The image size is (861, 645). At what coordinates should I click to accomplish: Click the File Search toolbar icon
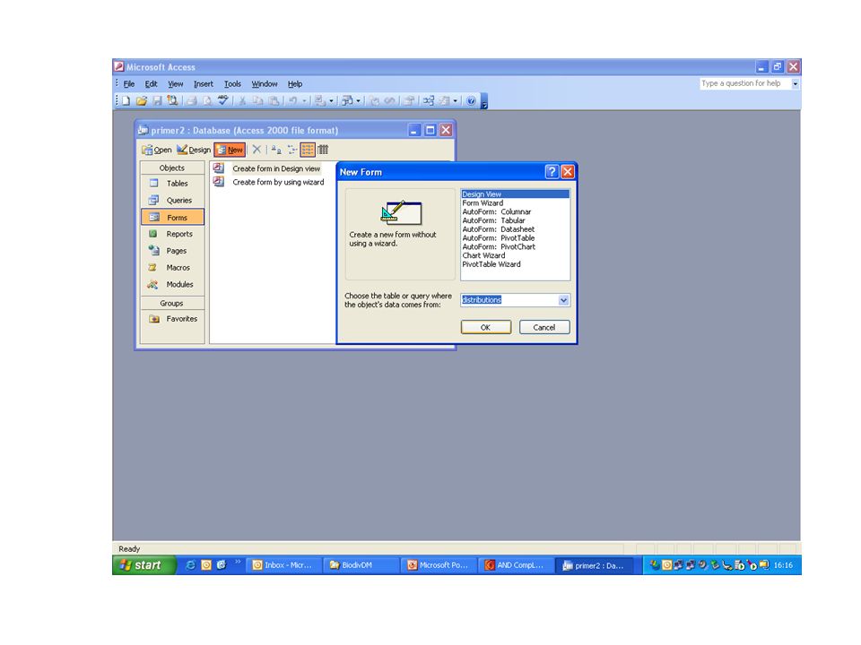(x=172, y=100)
